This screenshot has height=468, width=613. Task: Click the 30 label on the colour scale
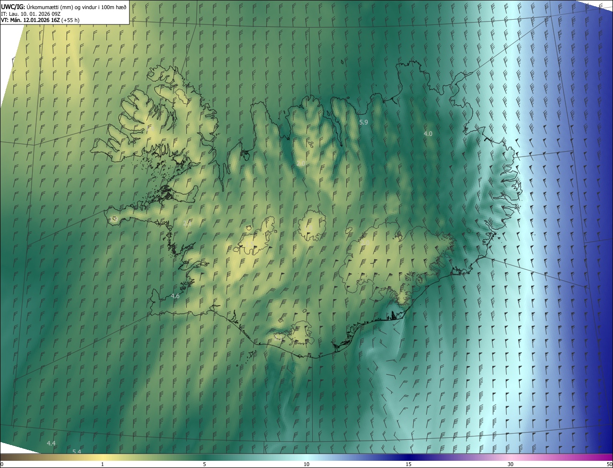coord(511,464)
